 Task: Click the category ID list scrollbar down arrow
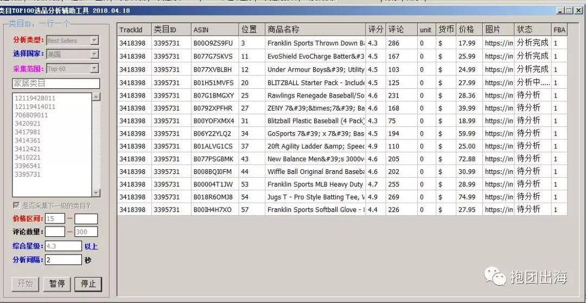[x=96, y=192]
